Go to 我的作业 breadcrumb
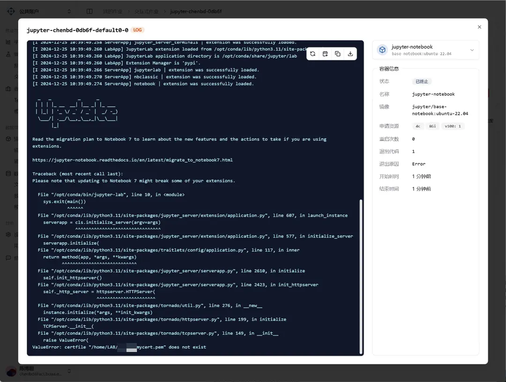 pos(112,11)
